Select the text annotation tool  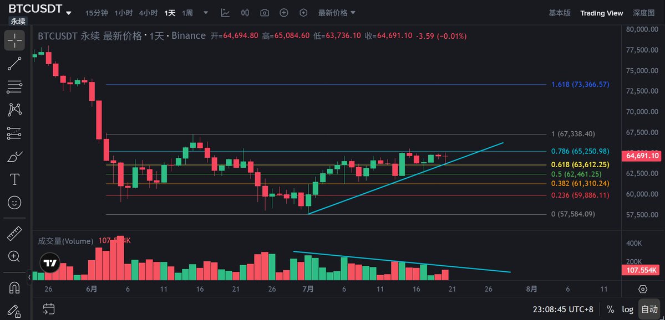(x=14, y=179)
